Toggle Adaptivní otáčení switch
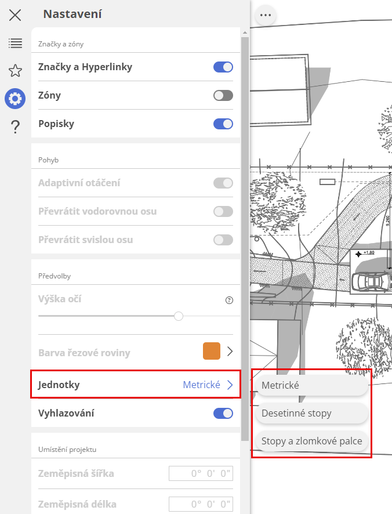This screenshot has height=514, width=392. click(223, 183)
